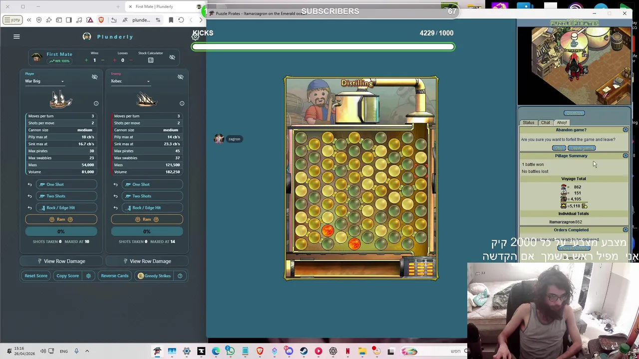Switch to the Chat tab
The image size is (639, 359).
tap(545, 123)
